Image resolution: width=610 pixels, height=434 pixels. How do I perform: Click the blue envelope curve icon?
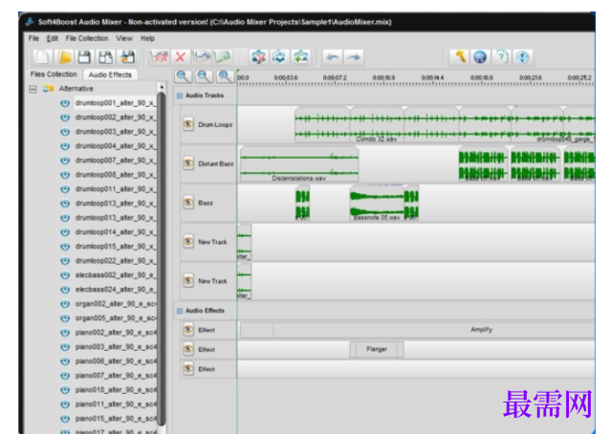click(202, 57)
